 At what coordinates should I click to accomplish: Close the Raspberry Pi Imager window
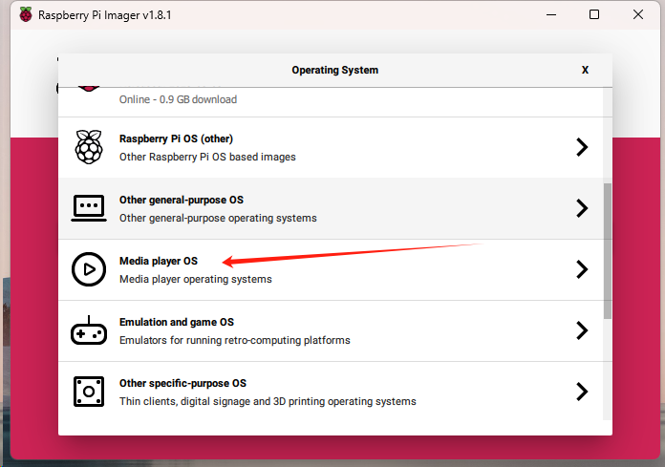coord(638,15)
